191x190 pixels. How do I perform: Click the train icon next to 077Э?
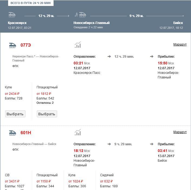coord(12,45)
